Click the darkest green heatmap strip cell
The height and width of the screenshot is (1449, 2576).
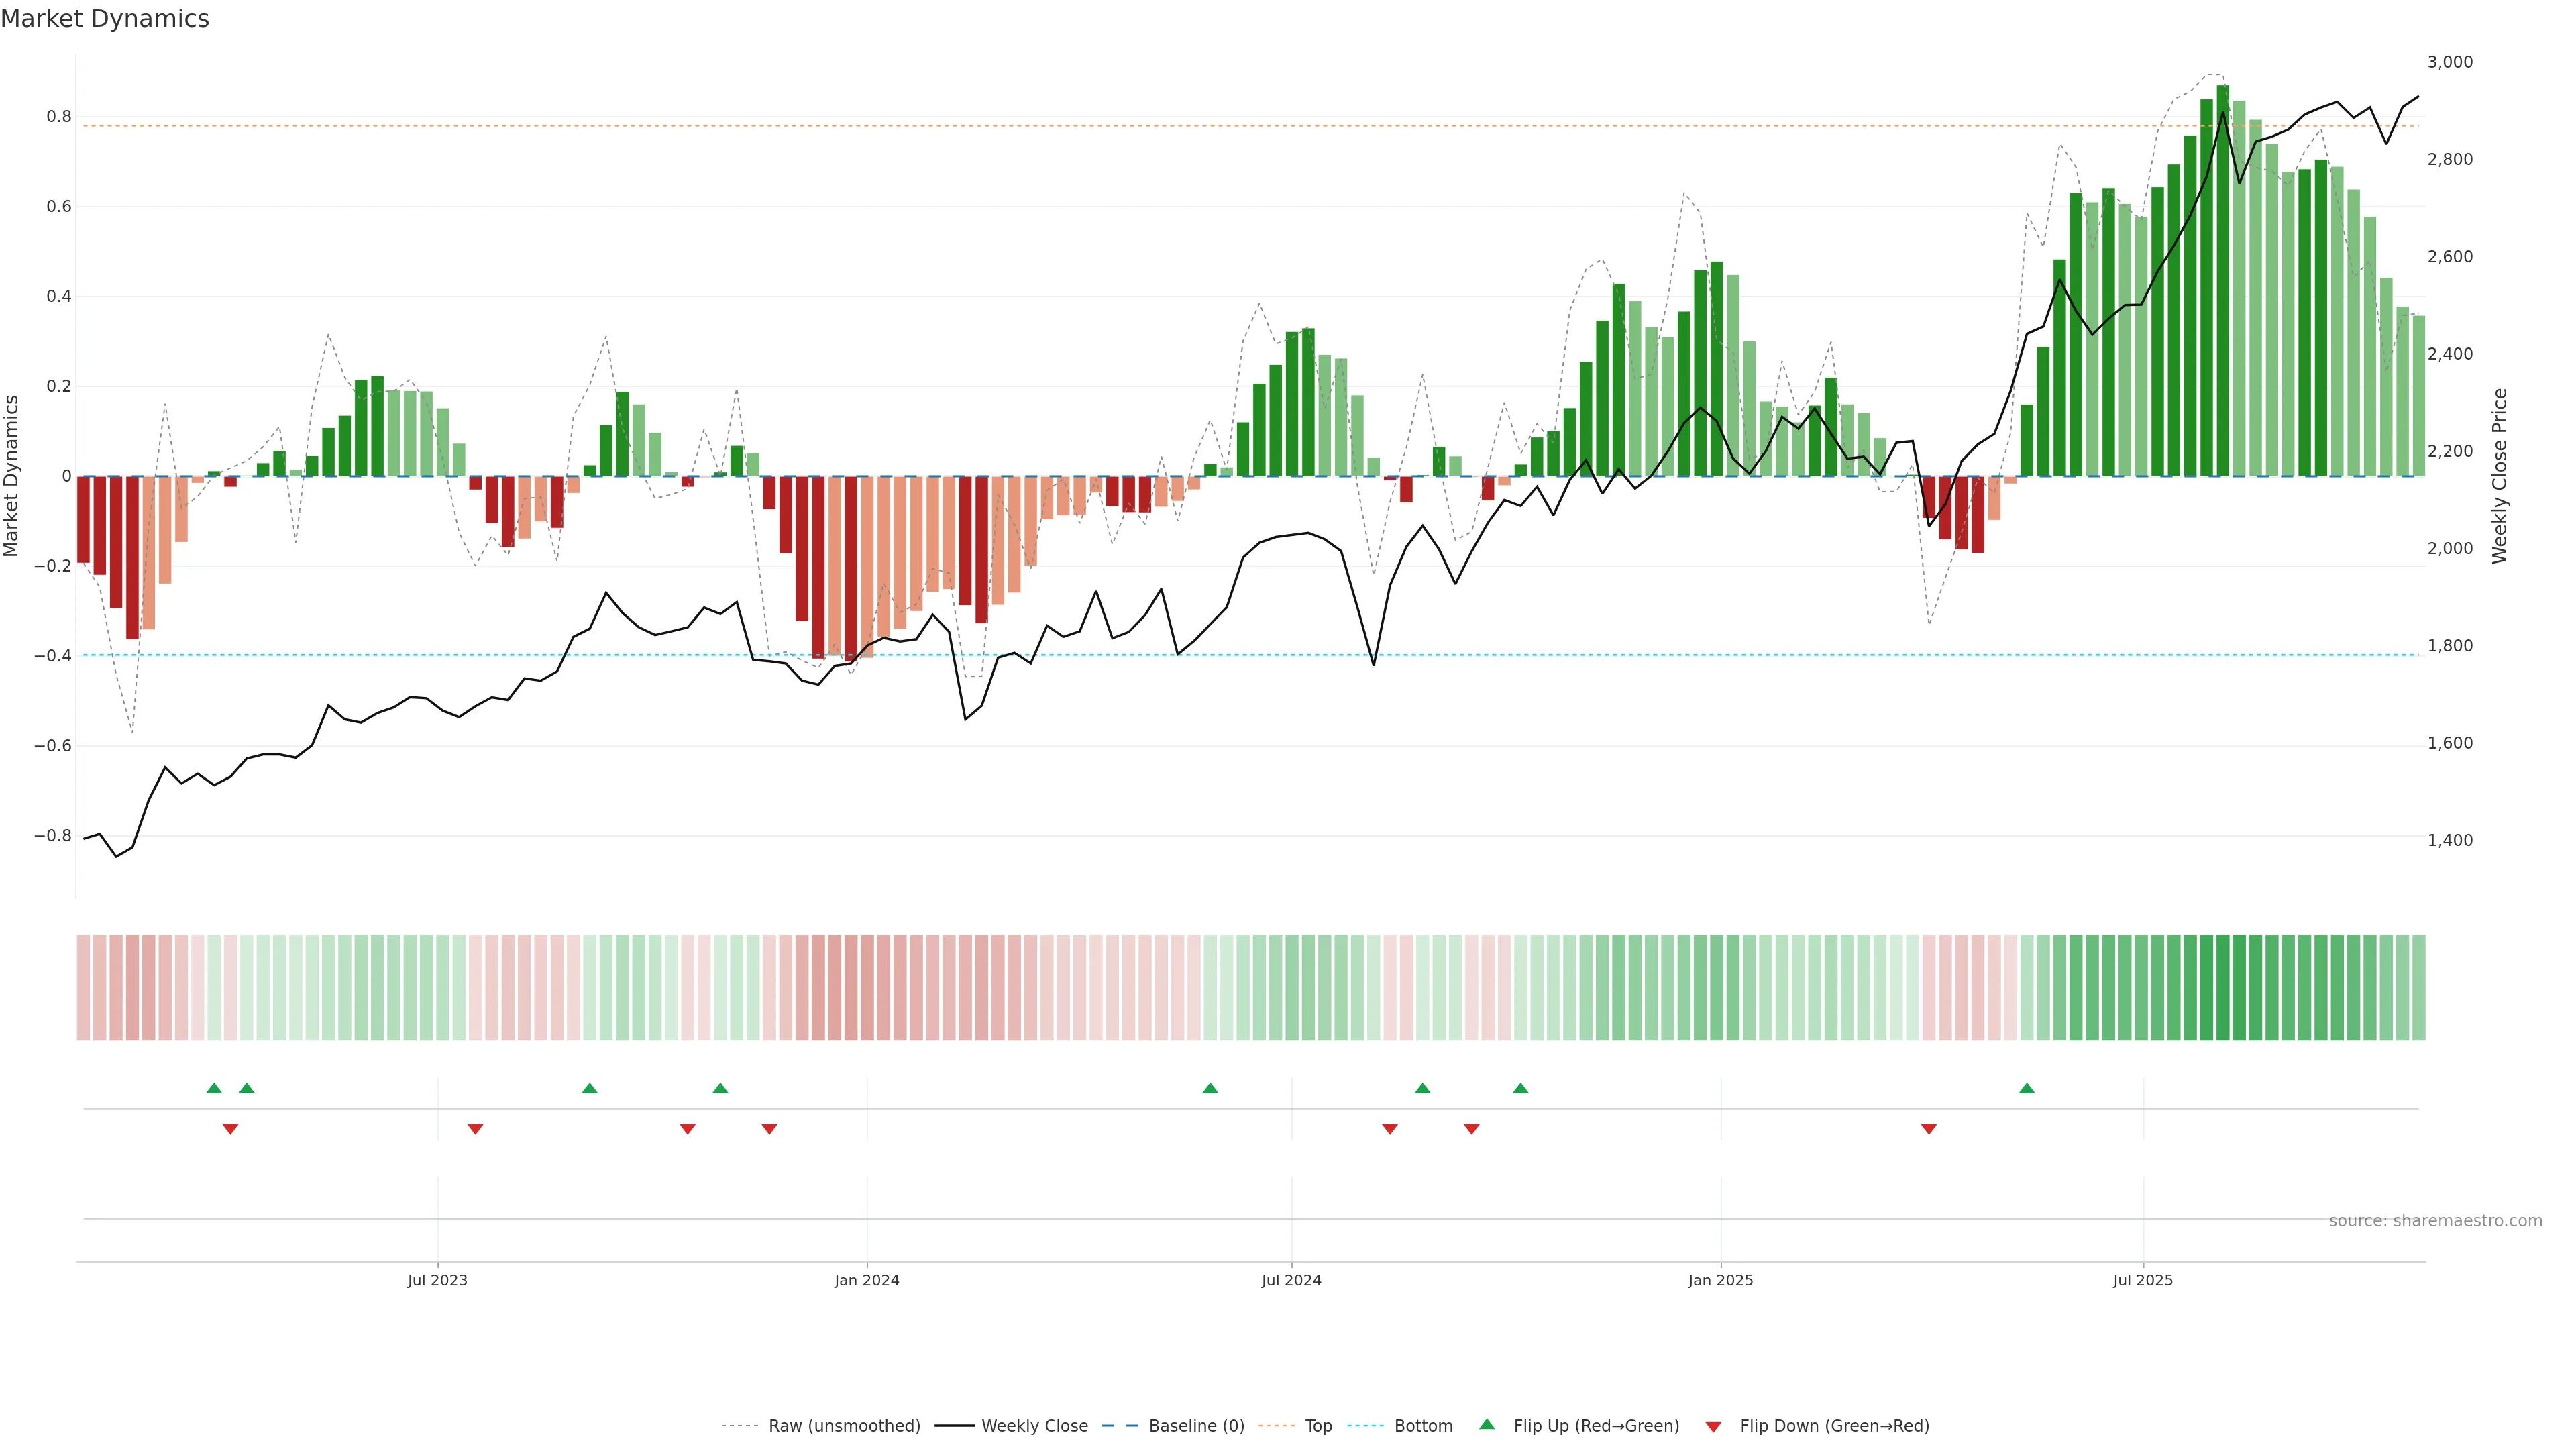[x=2223, y=987]
